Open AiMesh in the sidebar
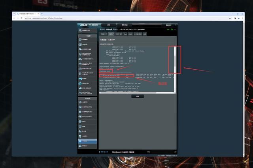Image resolution: width=253 pixels, height=168 pixels. pyautogui.click(x=87, y=45)
